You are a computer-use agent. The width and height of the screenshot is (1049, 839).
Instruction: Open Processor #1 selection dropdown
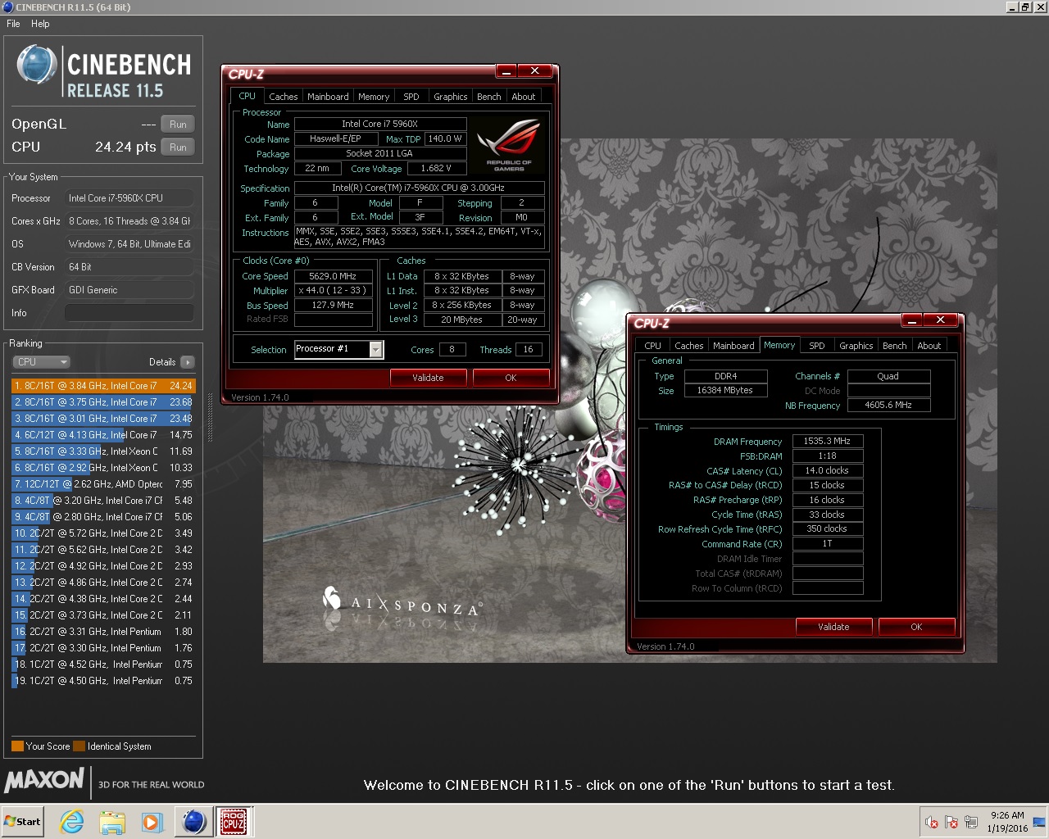(x=375, y=350)
